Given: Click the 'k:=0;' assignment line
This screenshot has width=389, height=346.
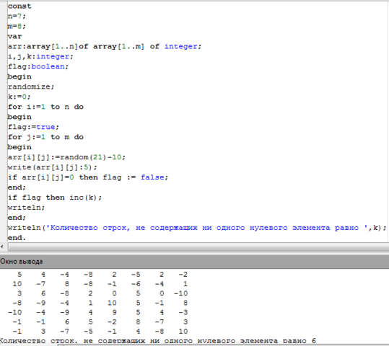Looking at the screenshot, I should coord(19,97).
